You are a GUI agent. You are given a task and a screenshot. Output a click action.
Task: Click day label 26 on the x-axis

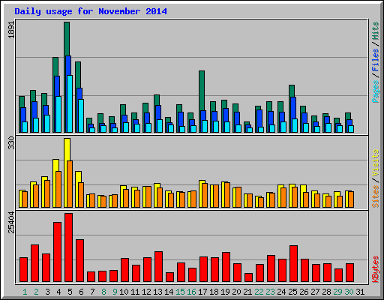304,292
